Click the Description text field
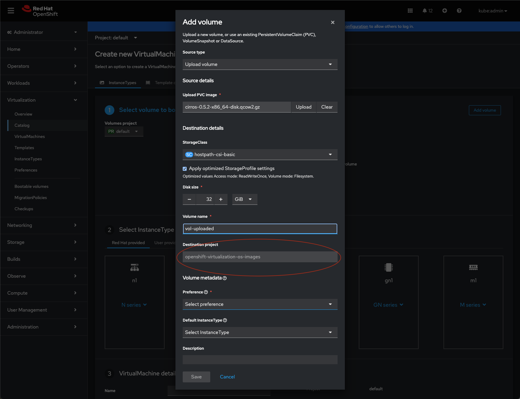The width and height of the screenshot is (520, 399). click(260, 360)
